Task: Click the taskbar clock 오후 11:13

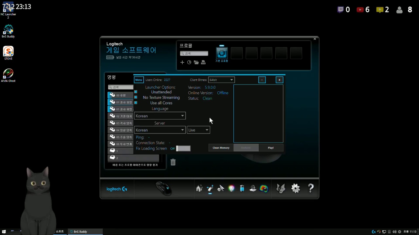Action: [x=410, y=232]
